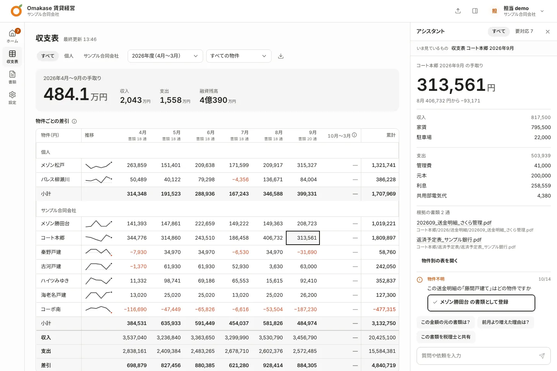Open the 書類 sidebar icon
557x371 pixels.
pos(12,77)
